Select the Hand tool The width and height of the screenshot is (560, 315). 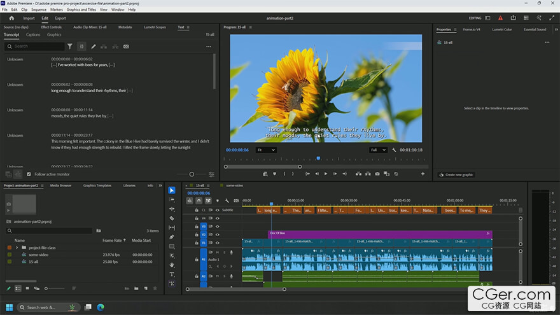[172, 265]
